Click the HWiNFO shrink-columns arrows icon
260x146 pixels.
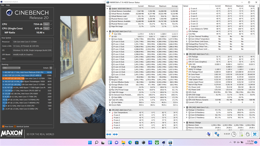point(115,134)
